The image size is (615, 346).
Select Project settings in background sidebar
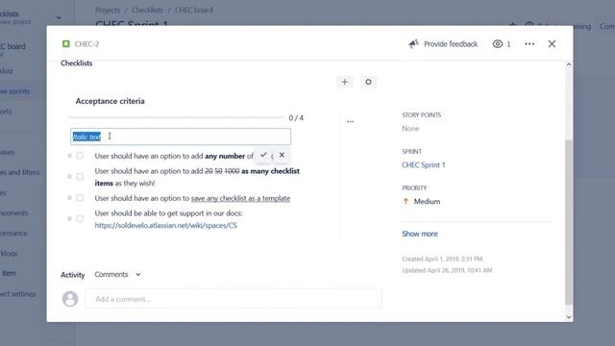pos(18,294)
